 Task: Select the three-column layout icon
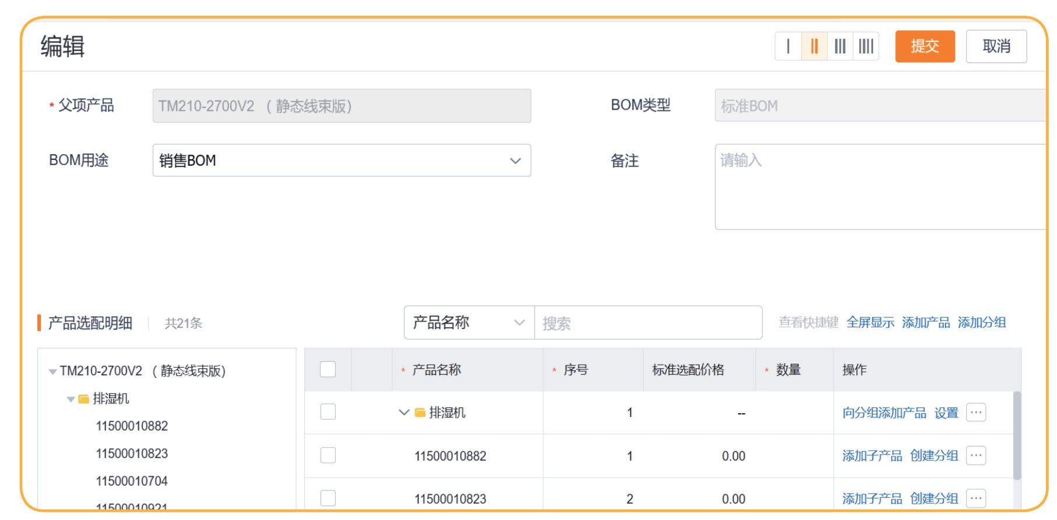point(840,46)
